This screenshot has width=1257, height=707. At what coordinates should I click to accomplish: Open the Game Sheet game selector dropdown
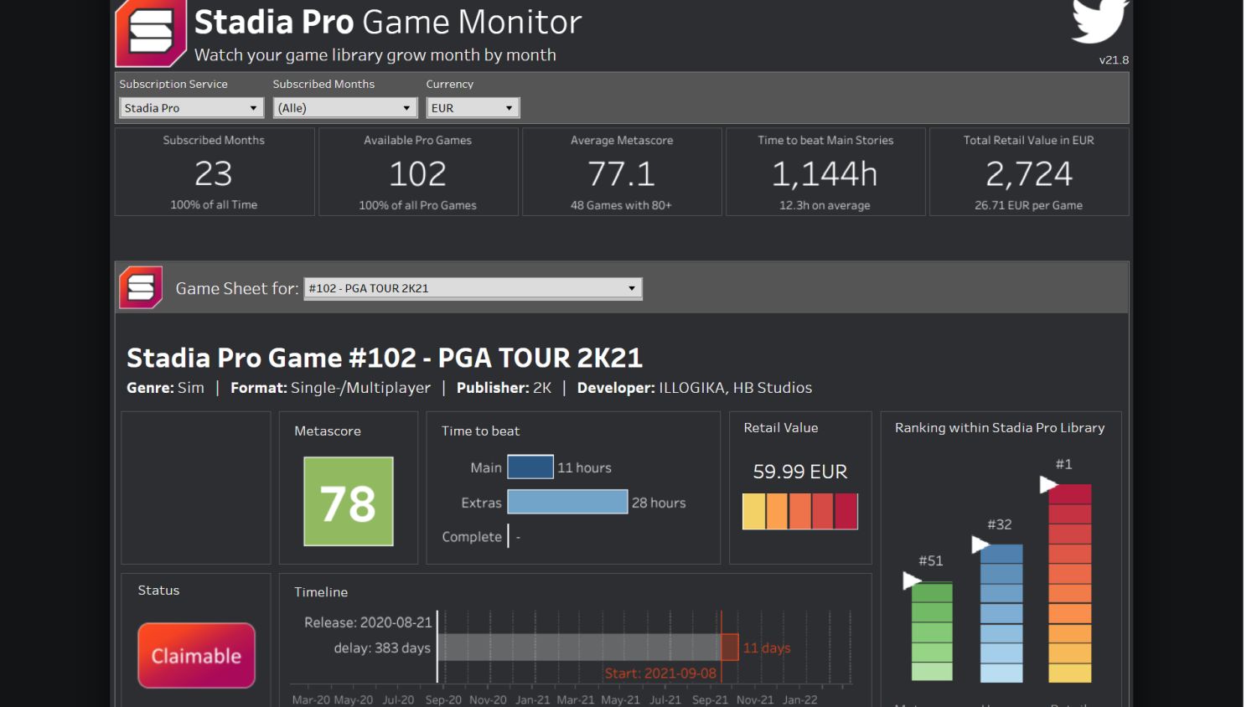click(x=473, y=288)
